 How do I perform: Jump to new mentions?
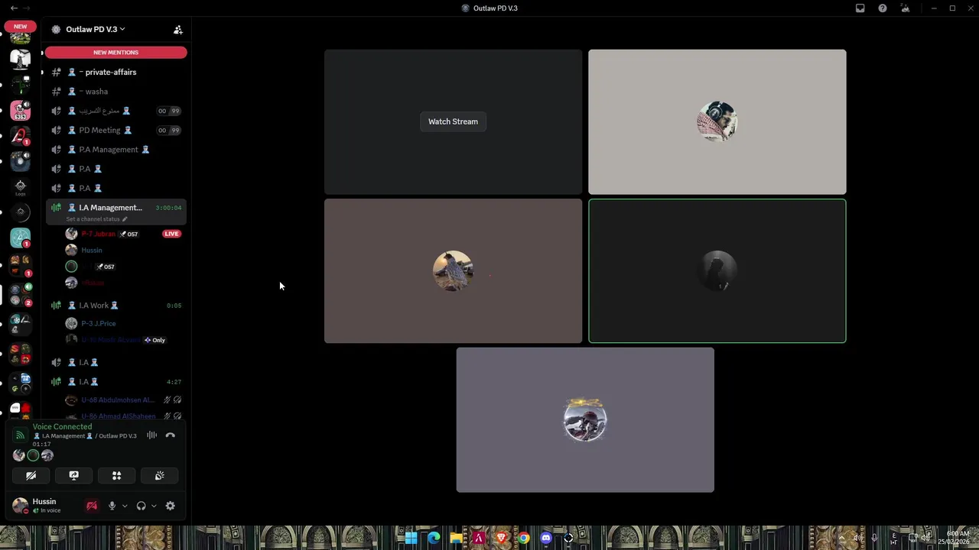[x=115, y=53]
